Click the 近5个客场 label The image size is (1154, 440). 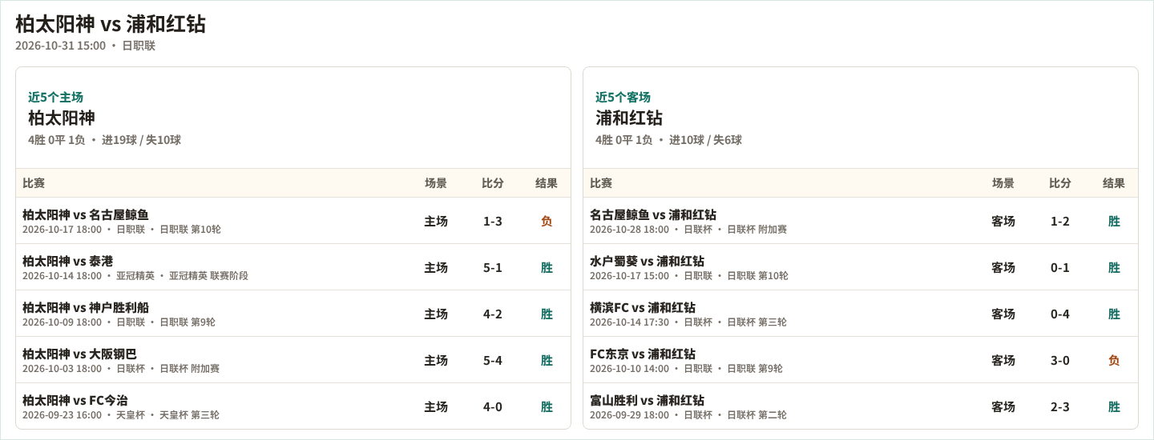pyautogui.click(x=623, y=97)
